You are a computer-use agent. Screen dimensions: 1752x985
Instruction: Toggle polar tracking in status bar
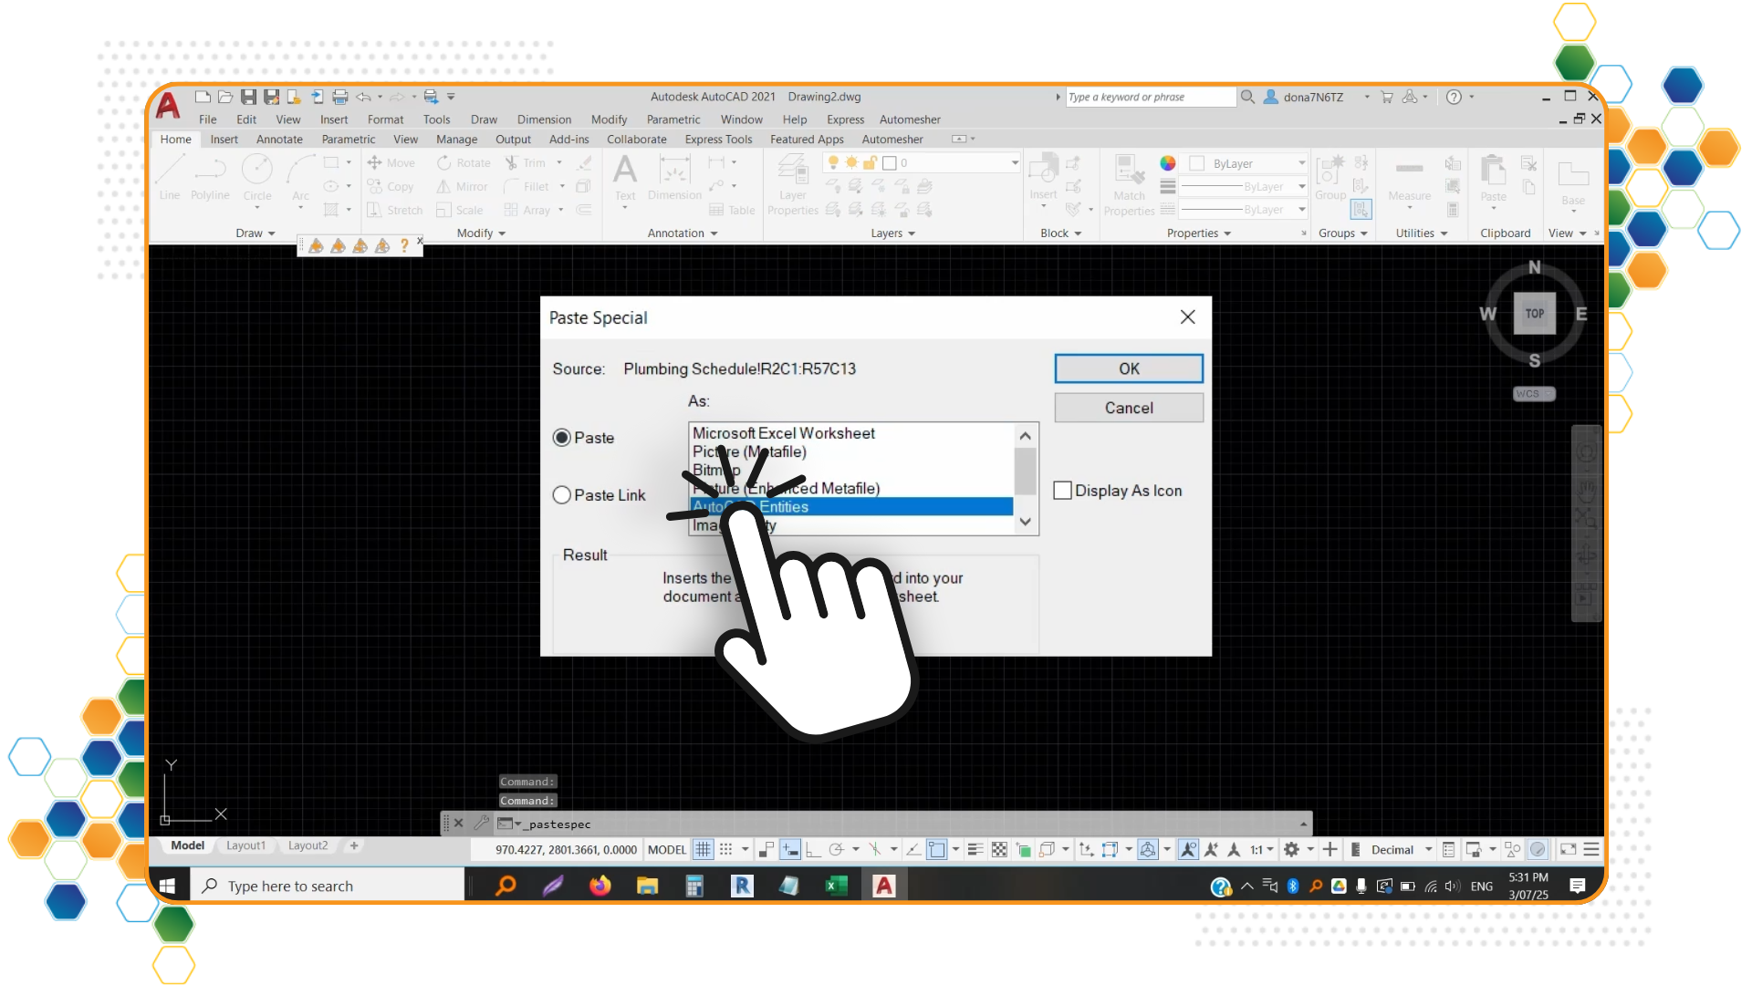[836, 849]
